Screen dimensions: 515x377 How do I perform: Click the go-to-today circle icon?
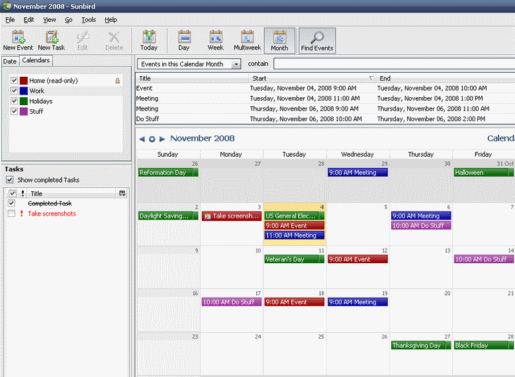tap(152, 139)
